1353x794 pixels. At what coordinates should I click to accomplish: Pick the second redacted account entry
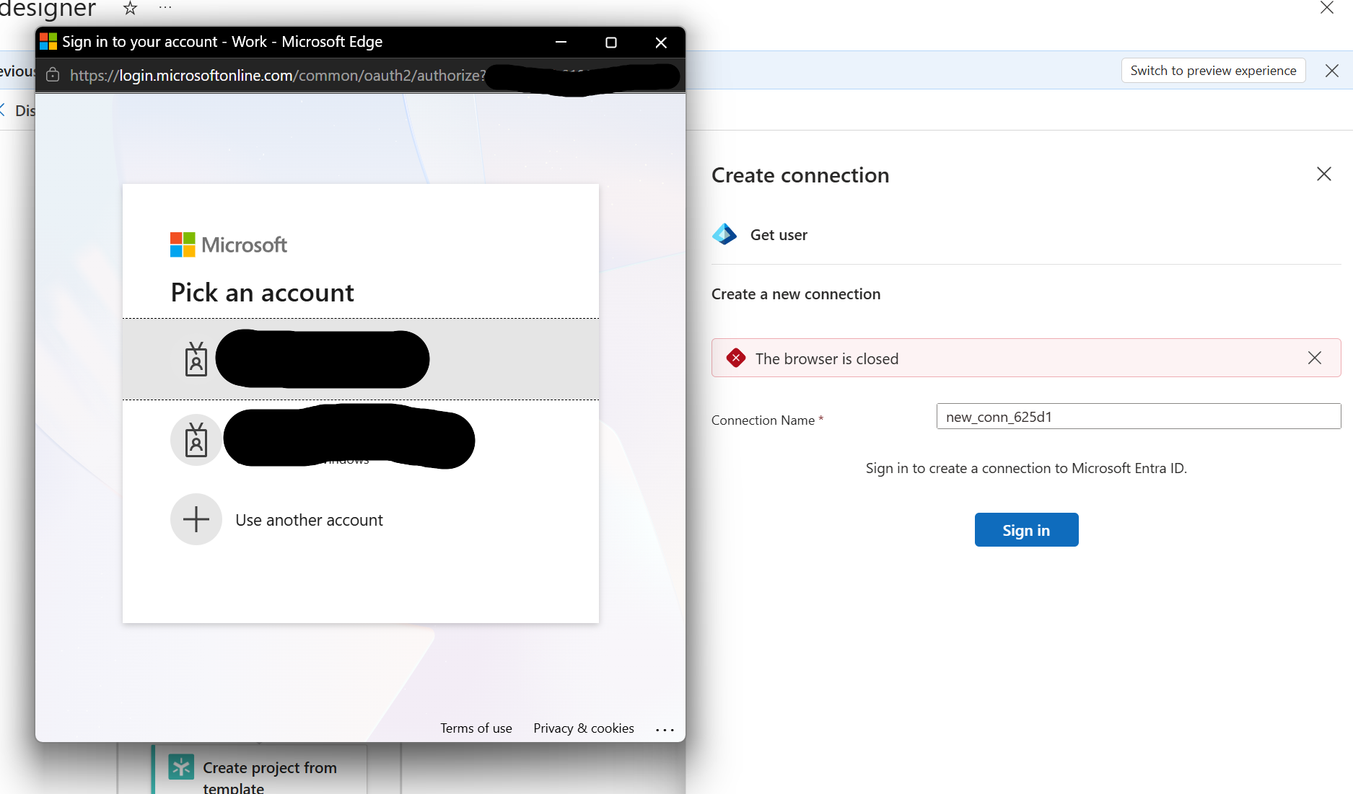pyautogui.click(x=361, y=439)
